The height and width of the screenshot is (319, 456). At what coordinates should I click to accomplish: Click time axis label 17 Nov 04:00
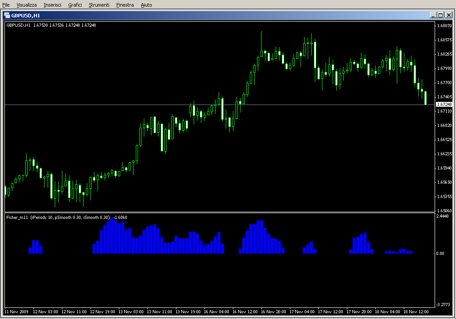pyautogui.click(x=302, y=312)
